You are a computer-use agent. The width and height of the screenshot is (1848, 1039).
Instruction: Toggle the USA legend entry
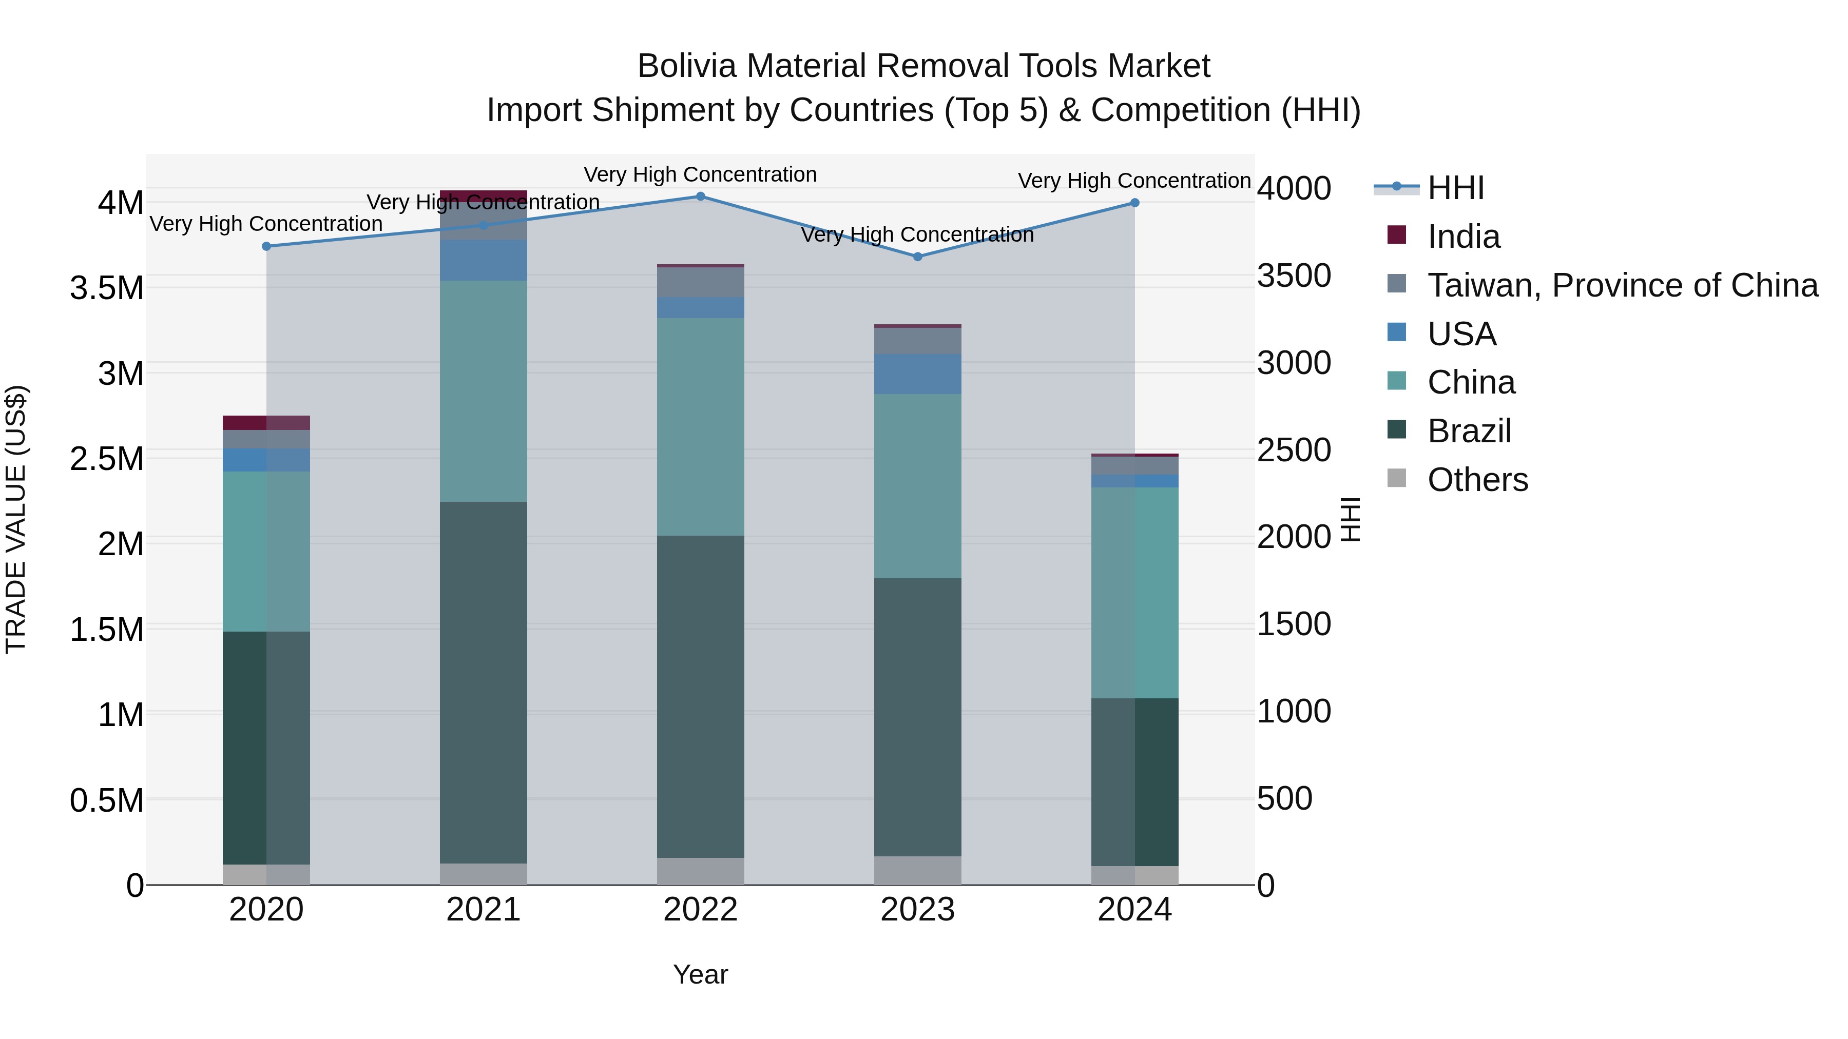tap(1442, 334)
